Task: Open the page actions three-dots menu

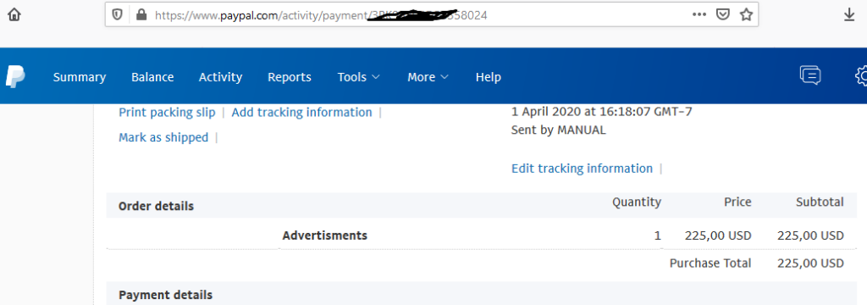Action: click(x=699, y=15)
